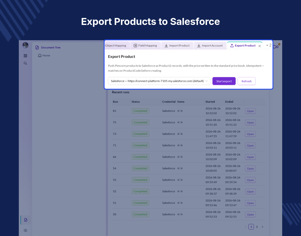Screen dimensions: 301x236
Task: Open the camera icon in the bottom sidebar
Action: 25,230
